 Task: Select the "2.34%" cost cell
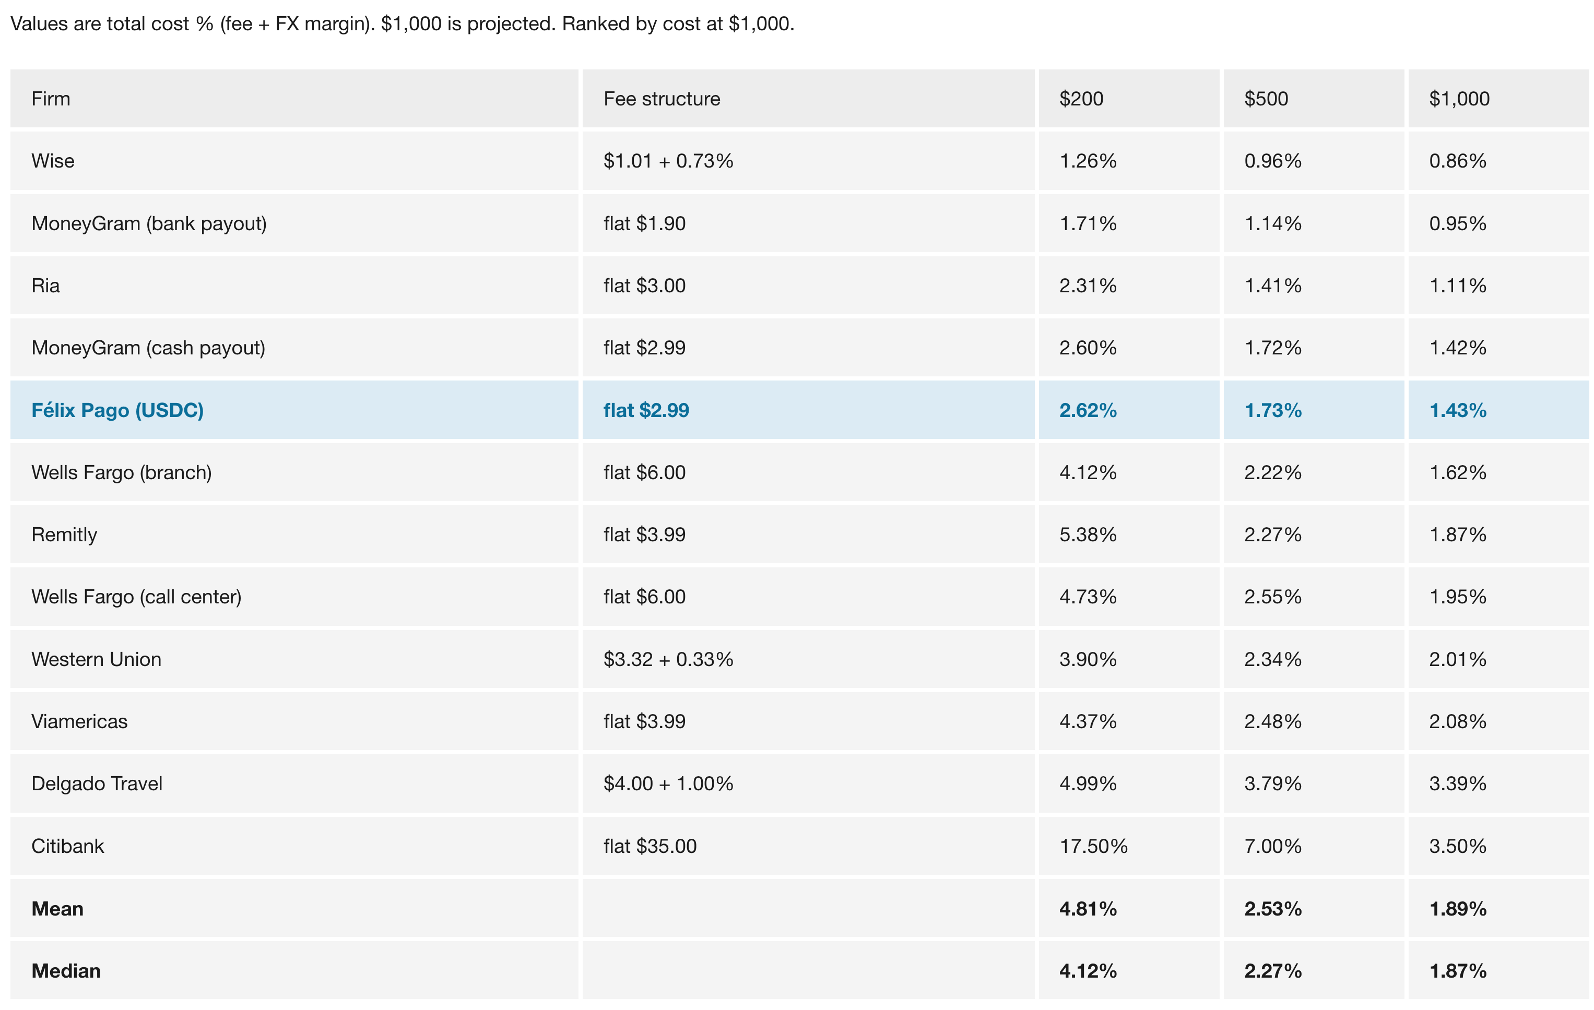[1313, 659]
